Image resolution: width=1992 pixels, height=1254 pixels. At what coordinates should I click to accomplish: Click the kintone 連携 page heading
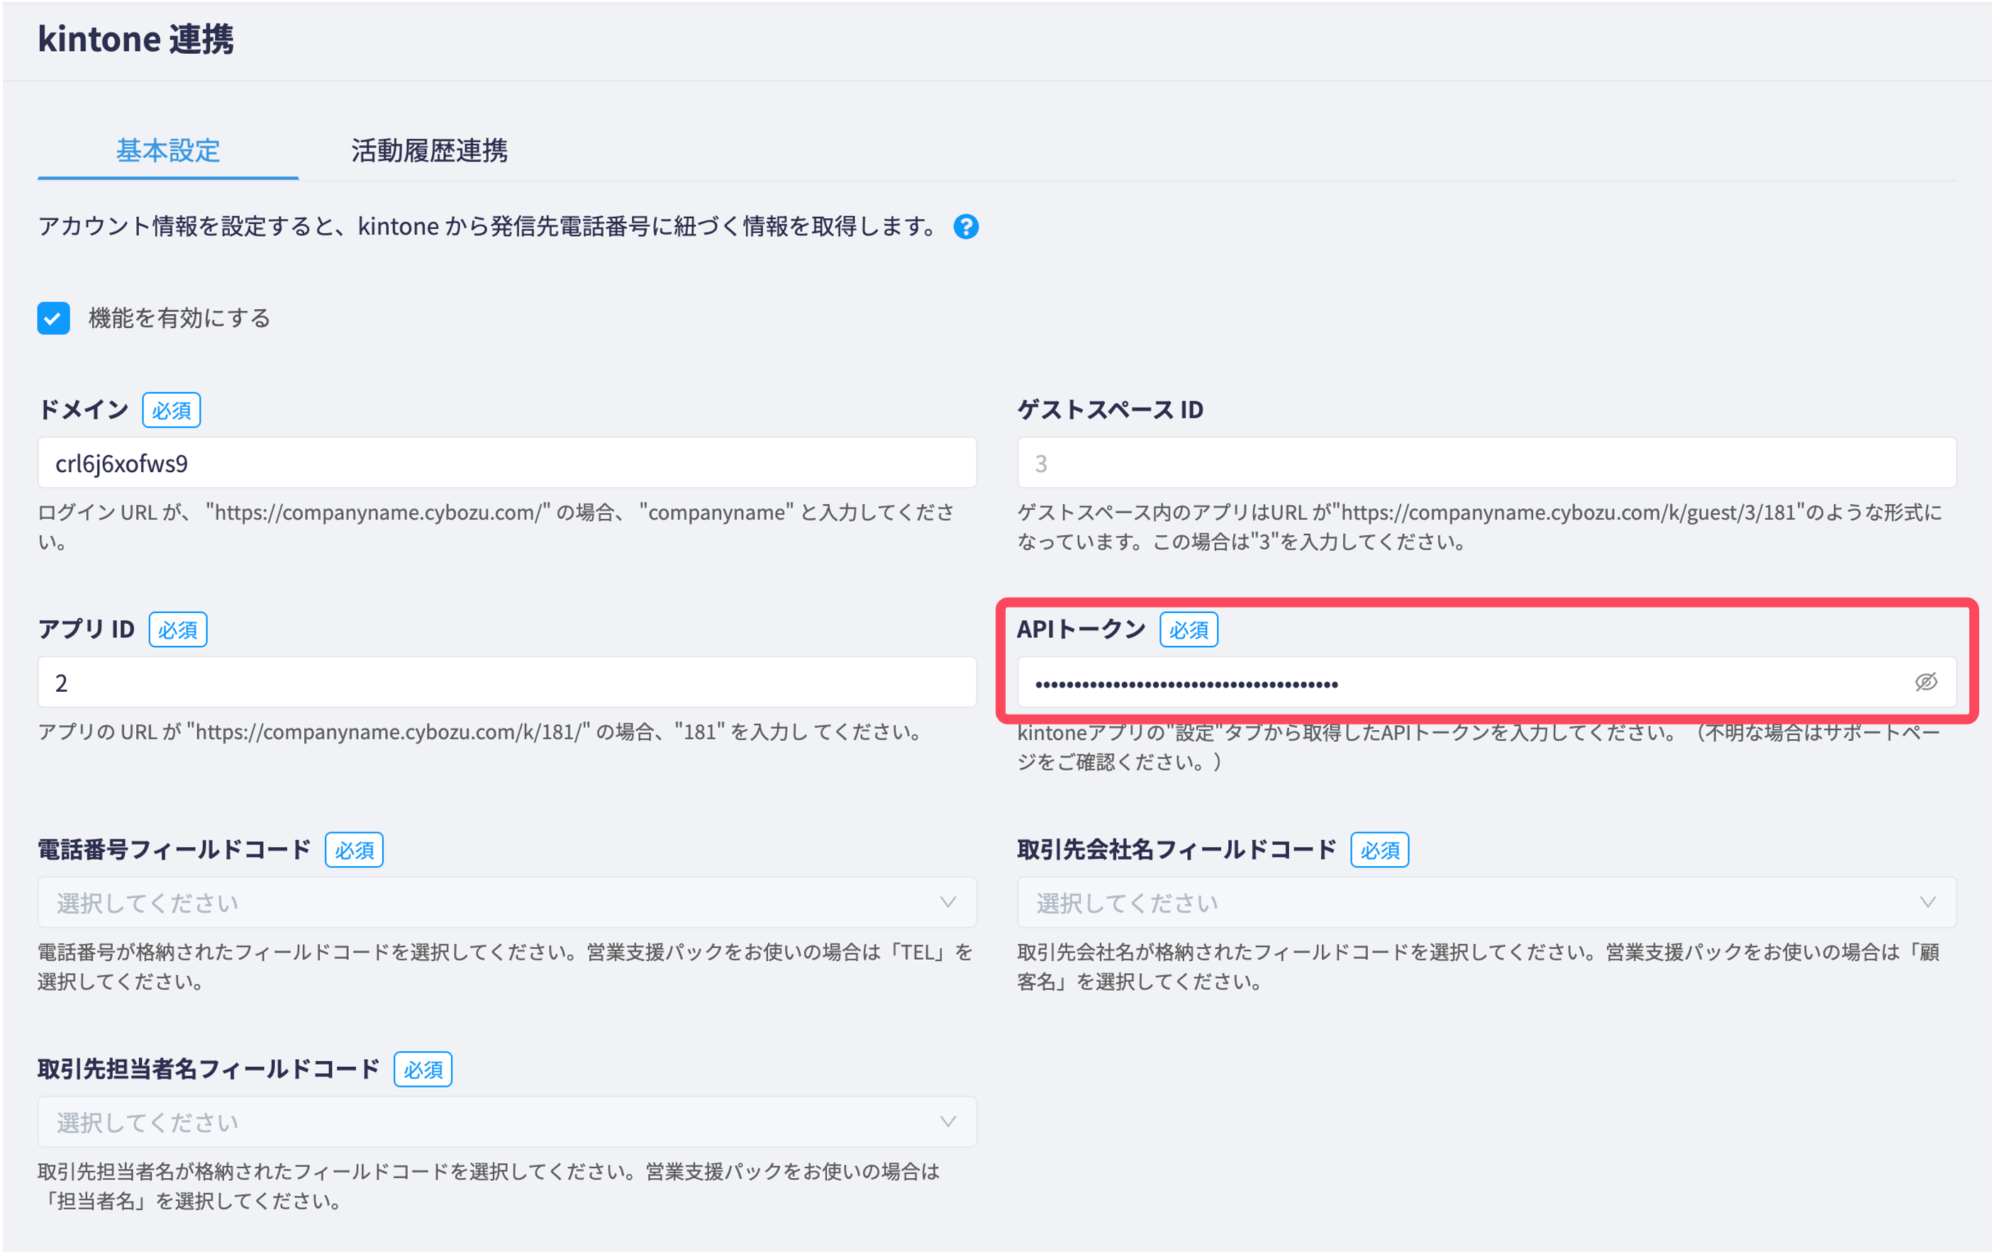coord(135,39)
